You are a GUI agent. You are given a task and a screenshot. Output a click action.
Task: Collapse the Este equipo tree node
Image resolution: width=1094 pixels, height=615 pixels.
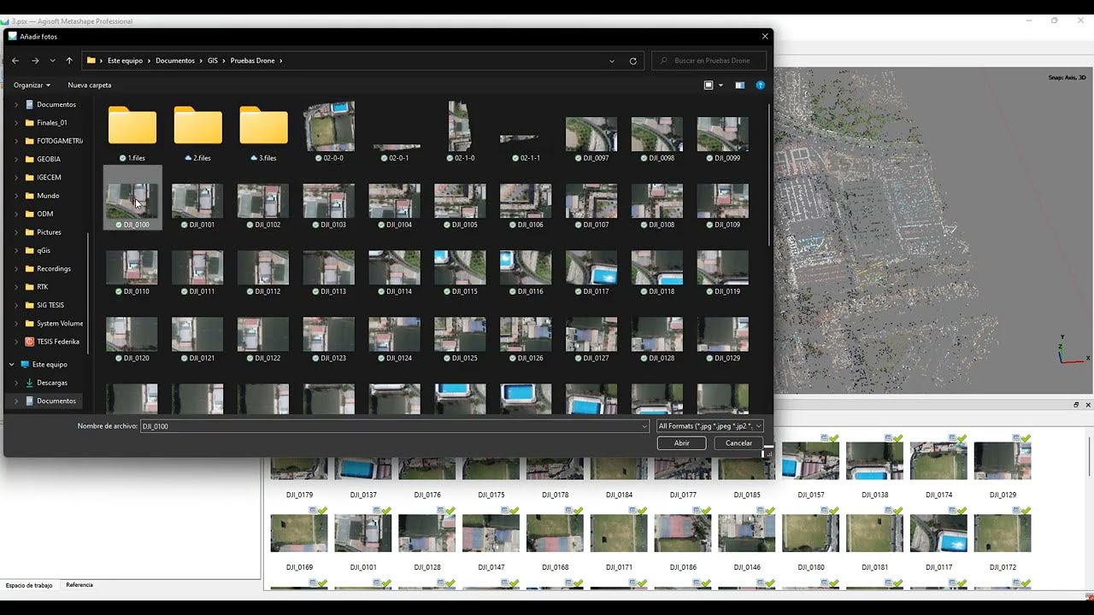coord(12,365)
